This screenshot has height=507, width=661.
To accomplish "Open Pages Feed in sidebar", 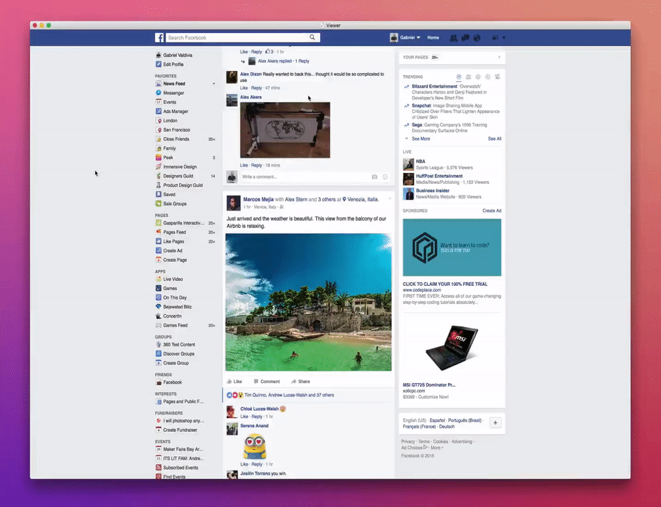I will click(174, 232).
